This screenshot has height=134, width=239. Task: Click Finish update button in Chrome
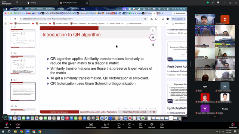pos(178,19)
